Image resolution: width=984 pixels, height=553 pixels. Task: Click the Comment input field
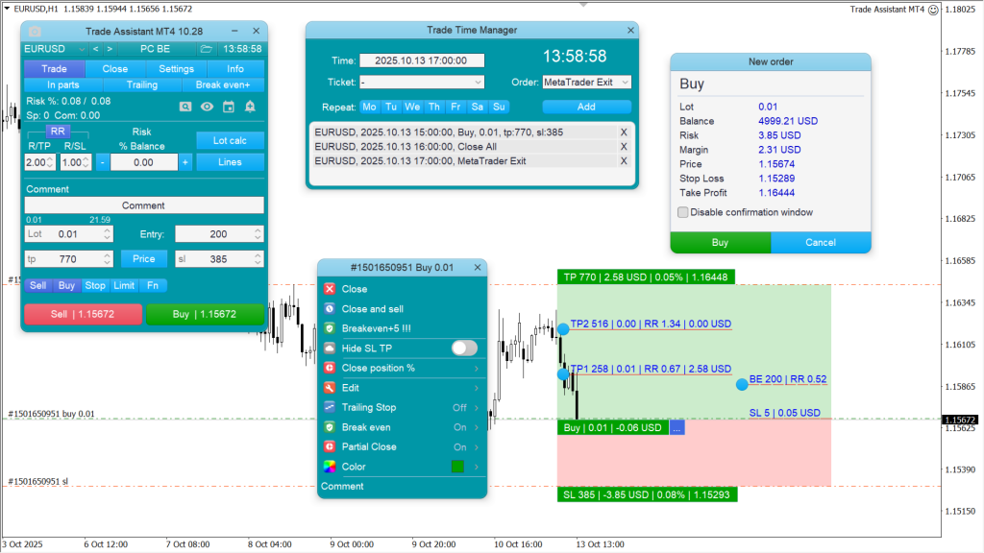pos(144,204)
